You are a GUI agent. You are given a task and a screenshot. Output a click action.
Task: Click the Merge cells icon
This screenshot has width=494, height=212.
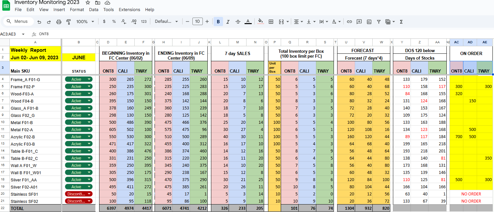(281, 22)
